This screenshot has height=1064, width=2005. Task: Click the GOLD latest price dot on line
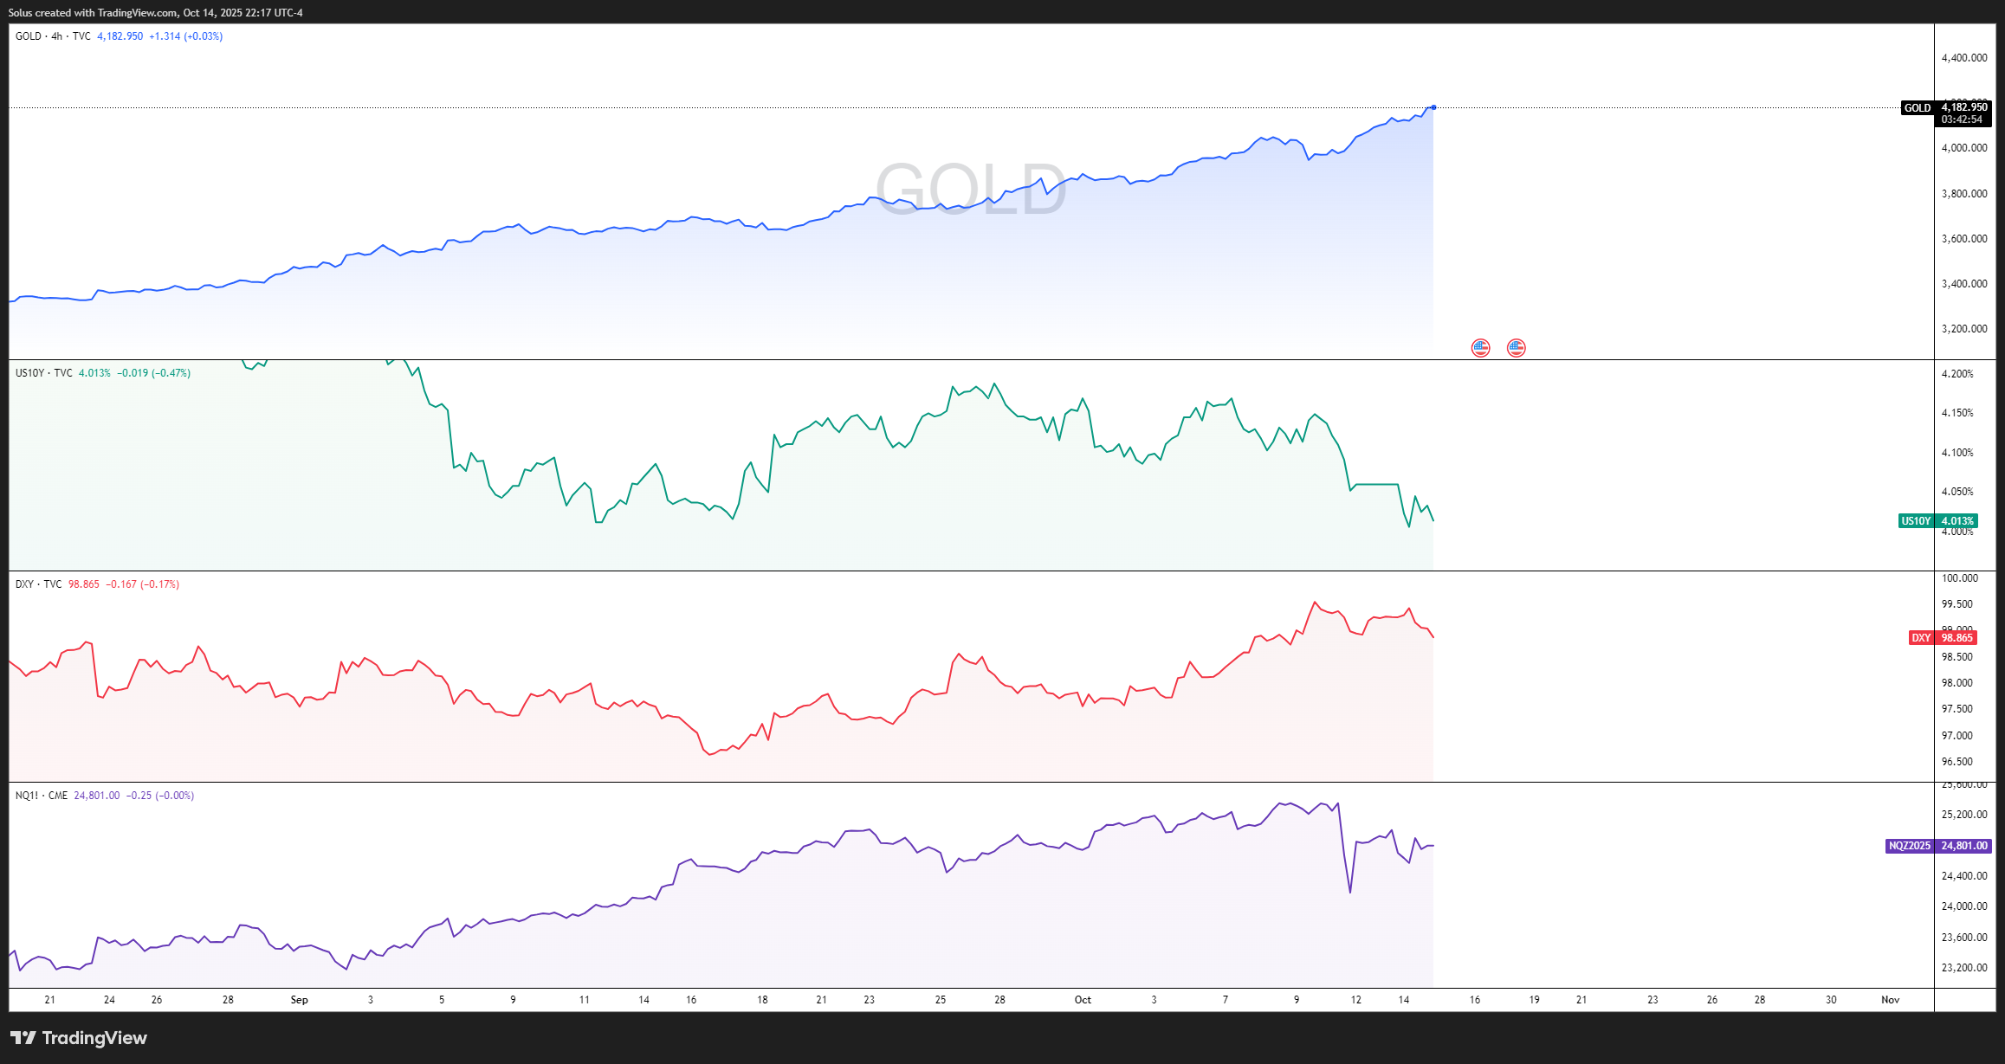tap(1433, 107)
